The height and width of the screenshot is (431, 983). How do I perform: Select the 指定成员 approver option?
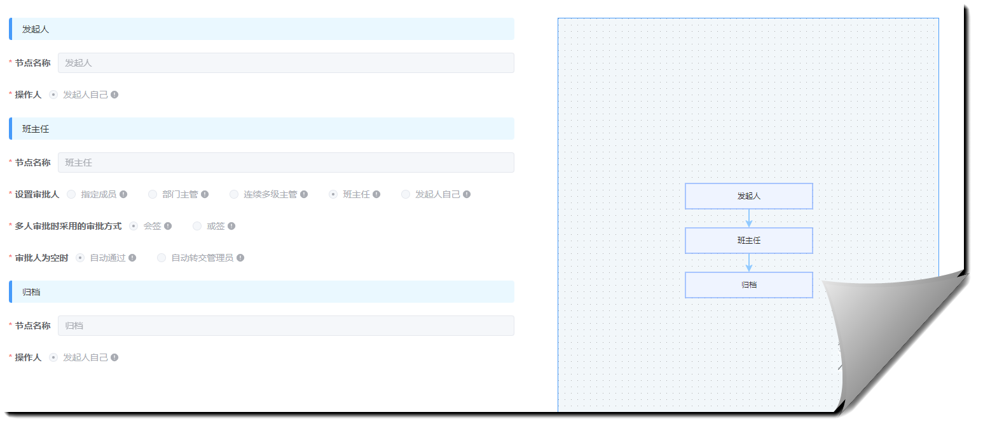point(71,194)
